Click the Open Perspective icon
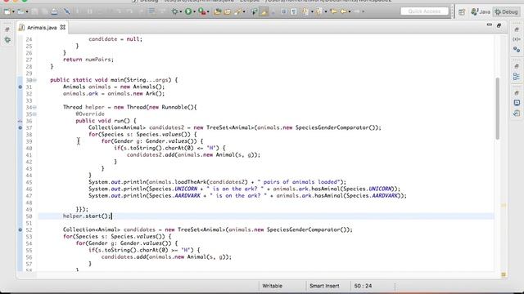Viewport: 524px width, 294px height. [x=462, y=12]
